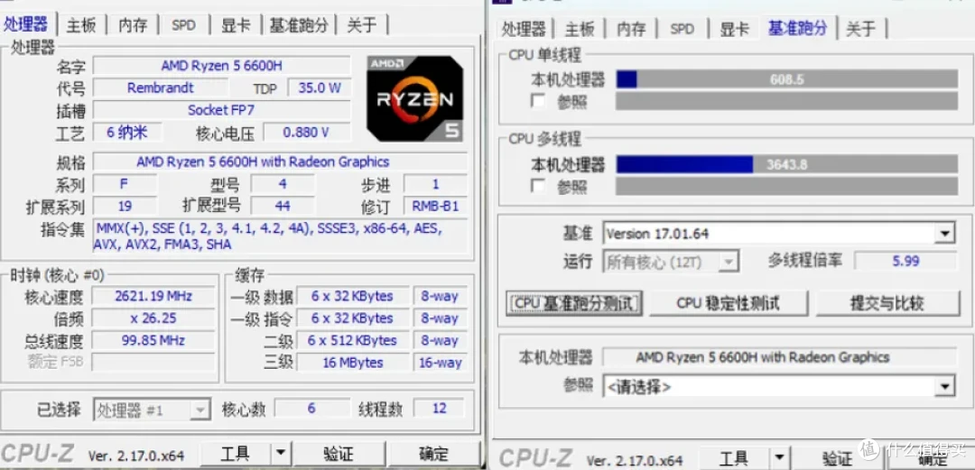This screenshot has height=470, width=975.
Task: Open the 工具 dropdown arrow in left window
Action: 281,454
